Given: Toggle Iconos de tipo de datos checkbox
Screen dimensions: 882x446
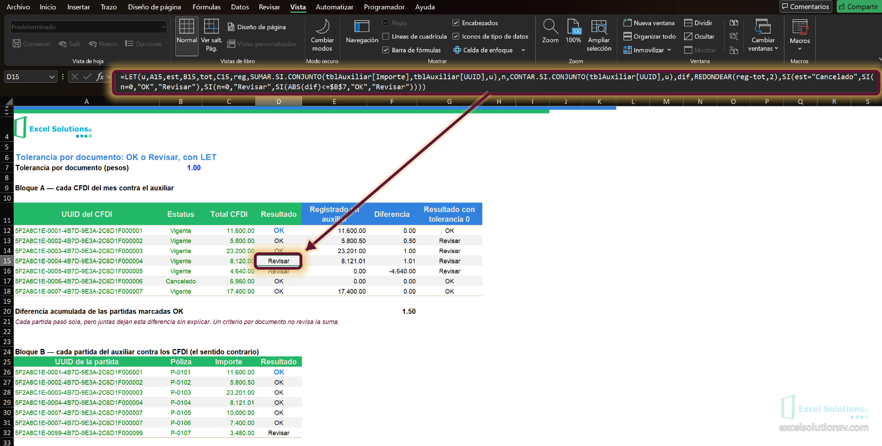Looking at the screenshot, I should pos(456,36).
